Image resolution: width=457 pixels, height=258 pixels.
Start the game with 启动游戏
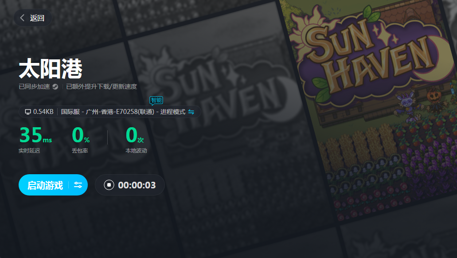(x=45, y=185)
